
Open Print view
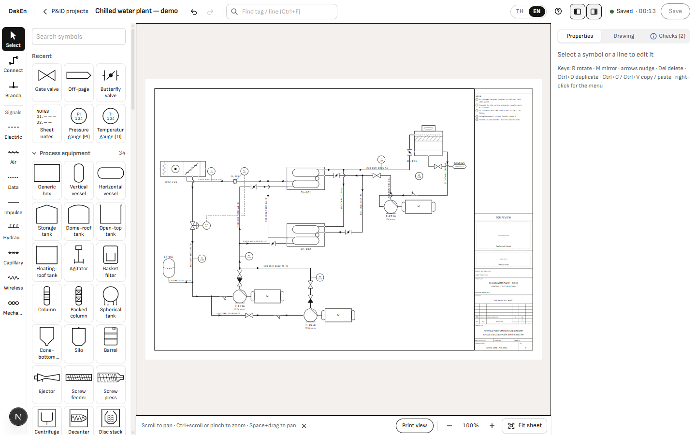(415, 426)
